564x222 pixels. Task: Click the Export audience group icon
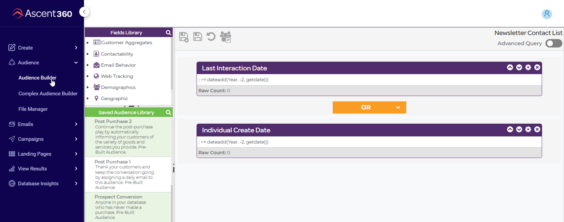[x=226, y=37]
